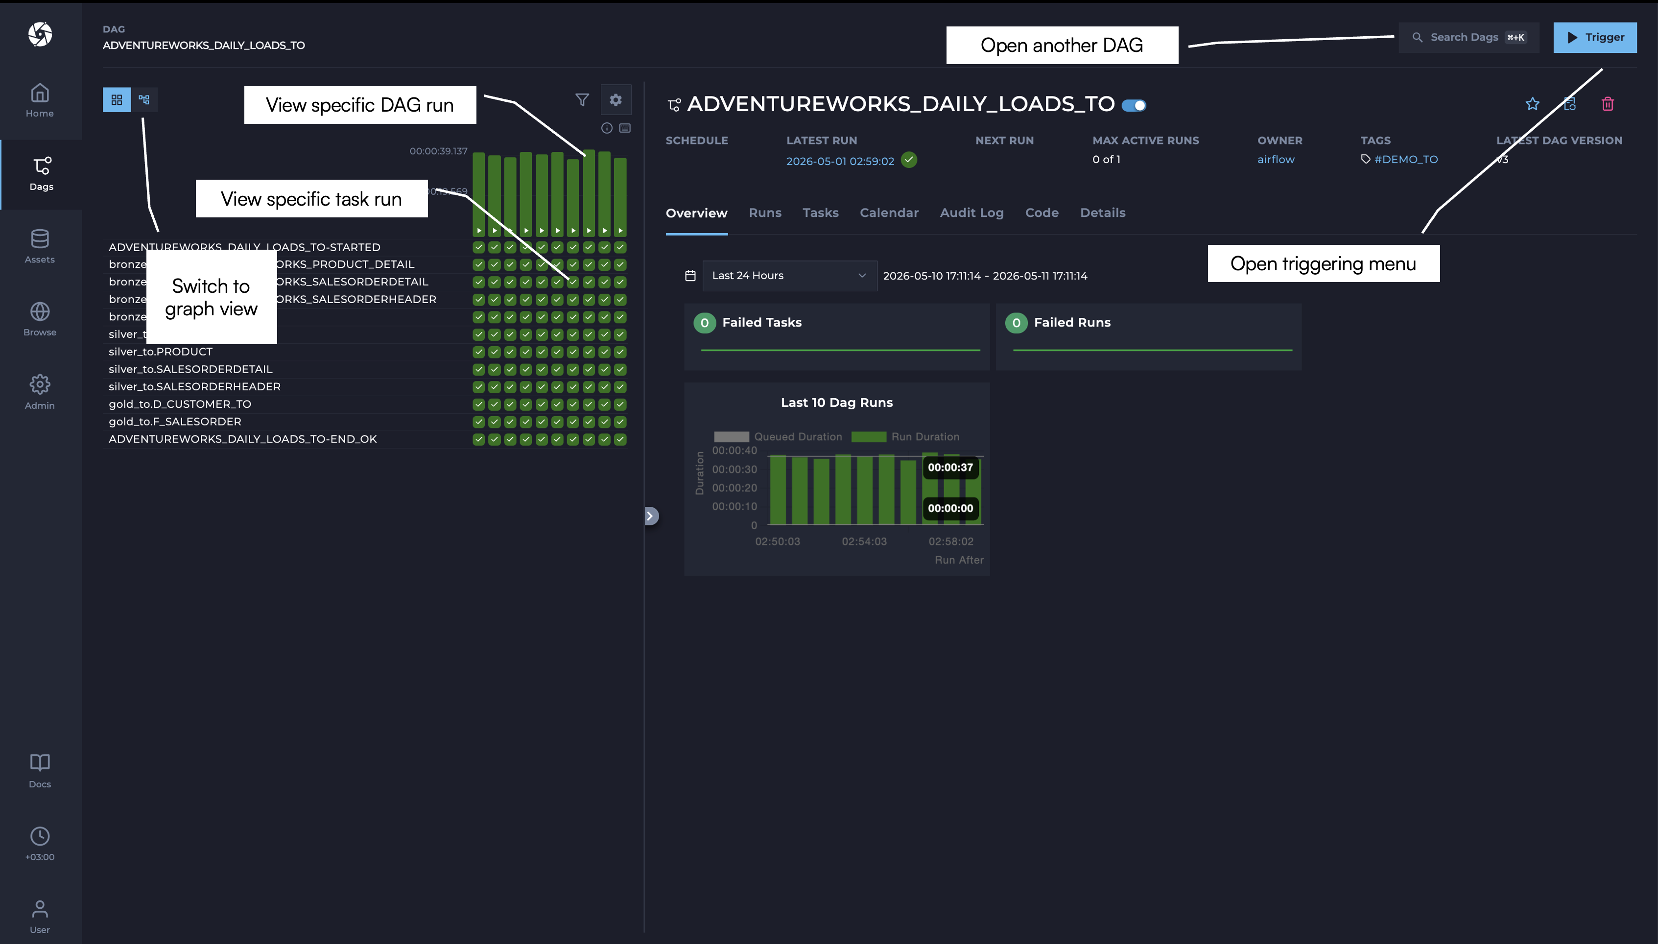Switch to the Runs tab
The width and height of the screenshot is (1658, 944).
[x=764, y=212]
